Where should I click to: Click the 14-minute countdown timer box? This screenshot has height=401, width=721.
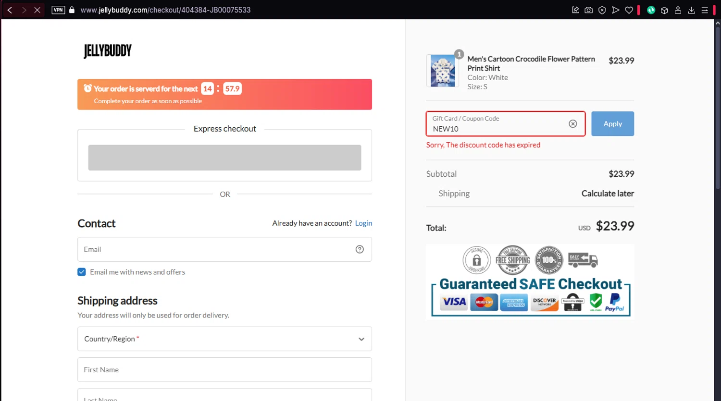pos(207,89)
